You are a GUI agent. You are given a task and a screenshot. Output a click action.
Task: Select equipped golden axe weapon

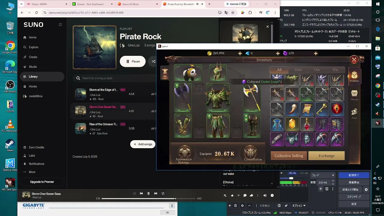point(252,98)
